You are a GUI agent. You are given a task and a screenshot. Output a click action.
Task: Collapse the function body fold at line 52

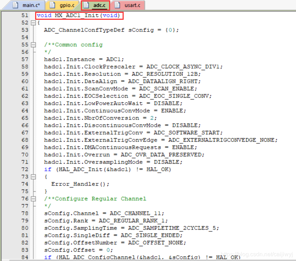(x=33, y=23)
